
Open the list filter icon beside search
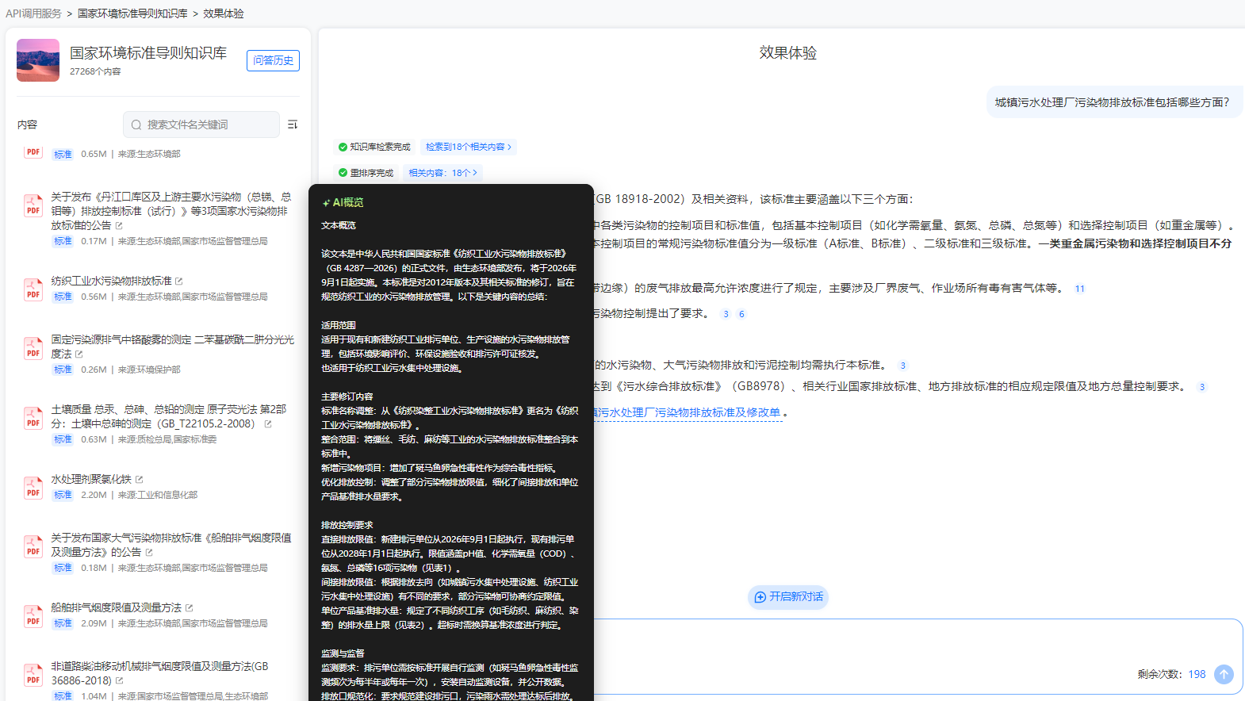(293, 124)
